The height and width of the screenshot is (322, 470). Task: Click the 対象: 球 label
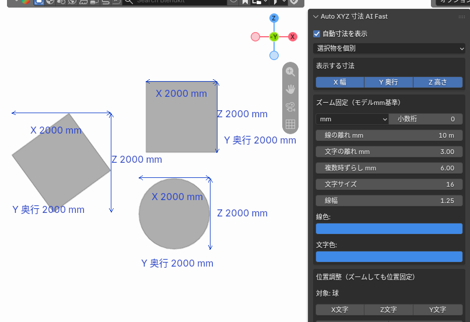tap(327, 293)
